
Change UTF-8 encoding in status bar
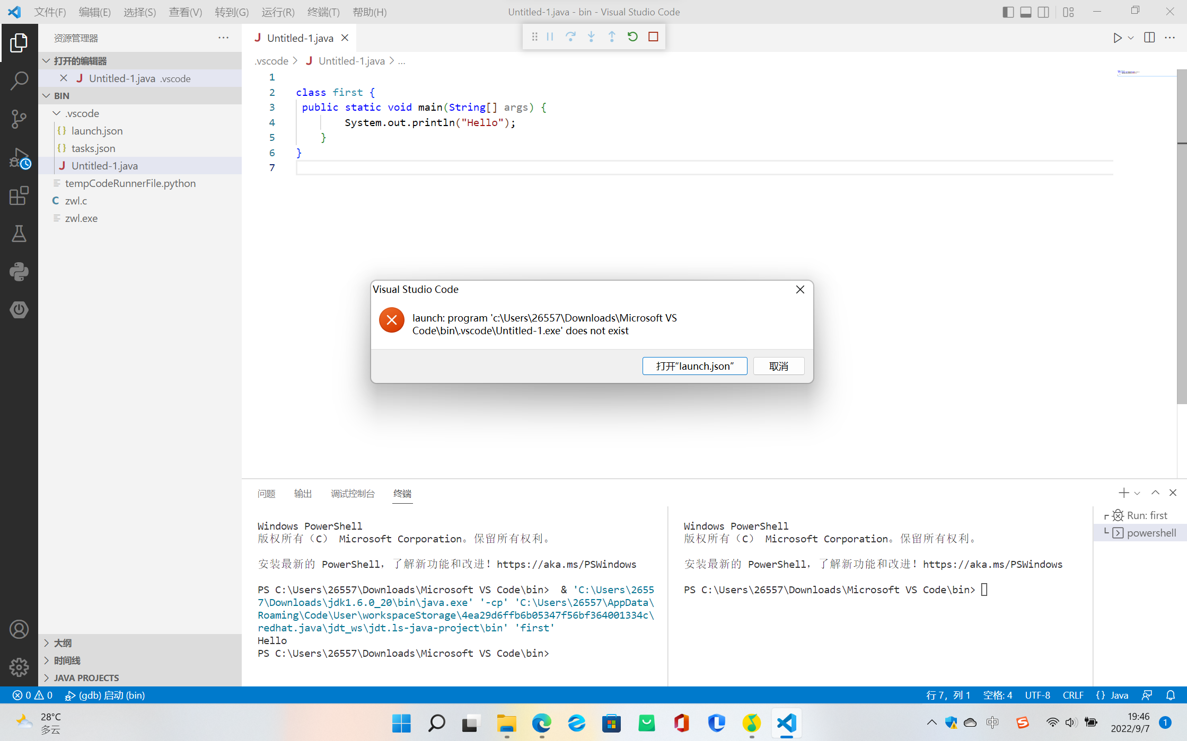click(x=1037, y=695)
